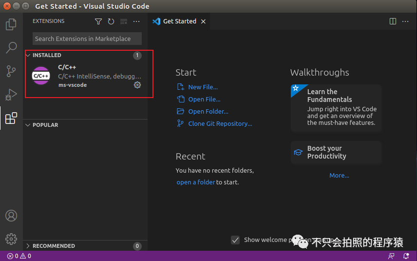
Task: Open the C/C++ extension manage gear
Action: (x=137, y=85)
